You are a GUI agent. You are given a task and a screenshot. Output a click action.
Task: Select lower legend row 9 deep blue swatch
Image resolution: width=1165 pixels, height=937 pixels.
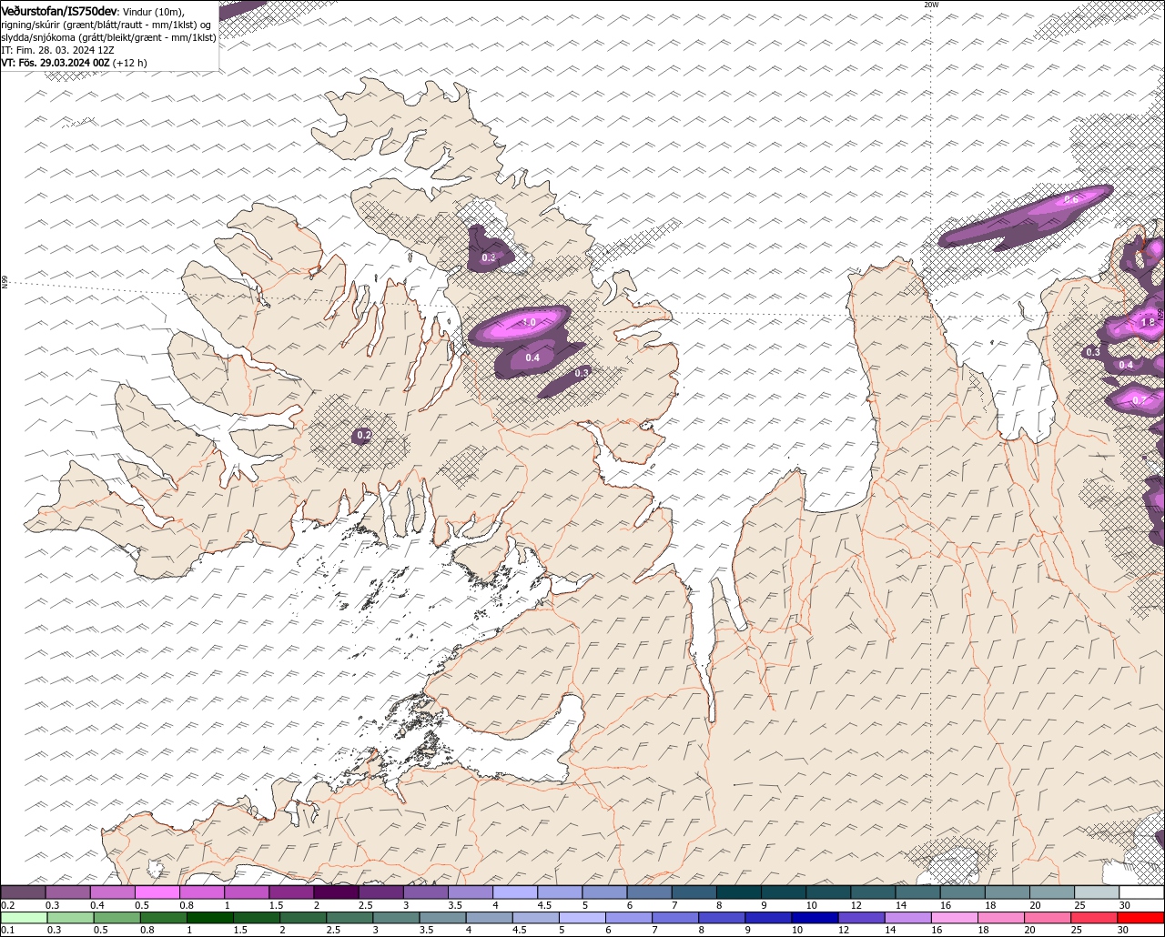pos(769,918)
